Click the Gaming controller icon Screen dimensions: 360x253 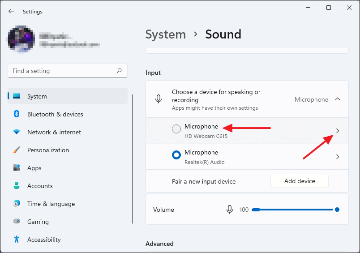click(17, 222)
